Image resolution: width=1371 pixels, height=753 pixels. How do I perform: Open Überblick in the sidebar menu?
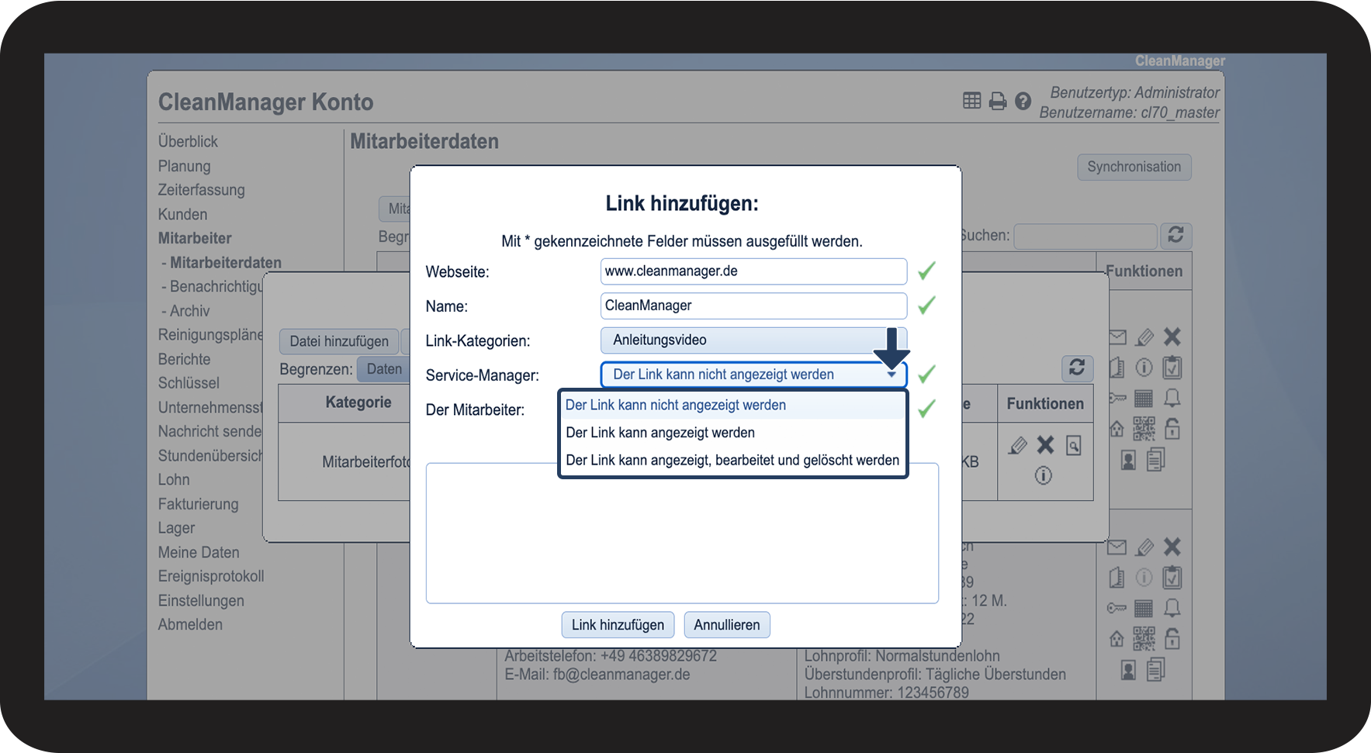coord(188,142)
